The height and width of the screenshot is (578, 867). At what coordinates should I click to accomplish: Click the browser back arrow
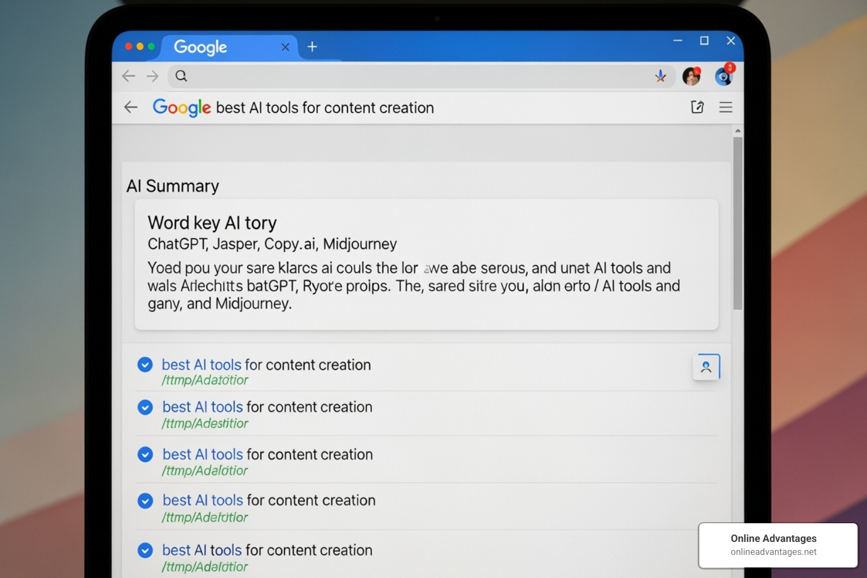pos(129,76)
